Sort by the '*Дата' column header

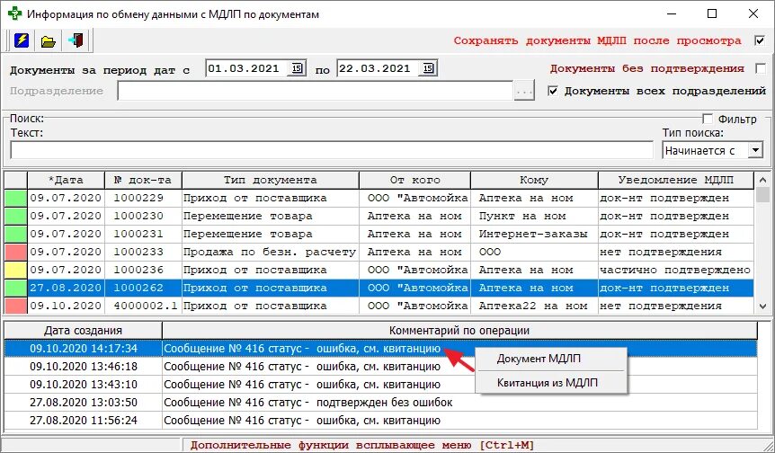66,181
